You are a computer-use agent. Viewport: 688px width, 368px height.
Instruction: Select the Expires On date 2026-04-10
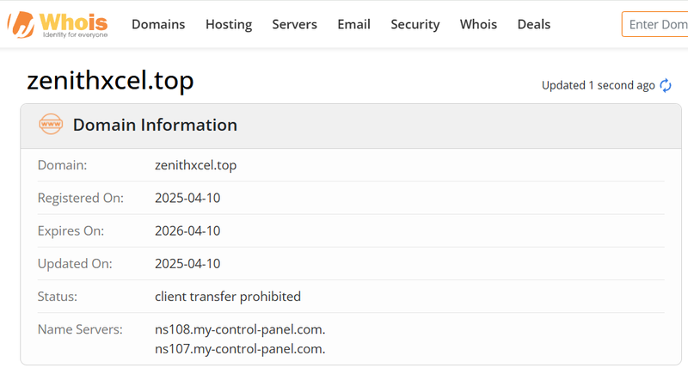pyautogui.click(x=187, y=230)
